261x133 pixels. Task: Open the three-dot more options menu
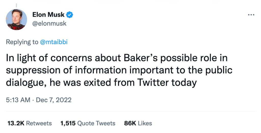tap(251, 15)
